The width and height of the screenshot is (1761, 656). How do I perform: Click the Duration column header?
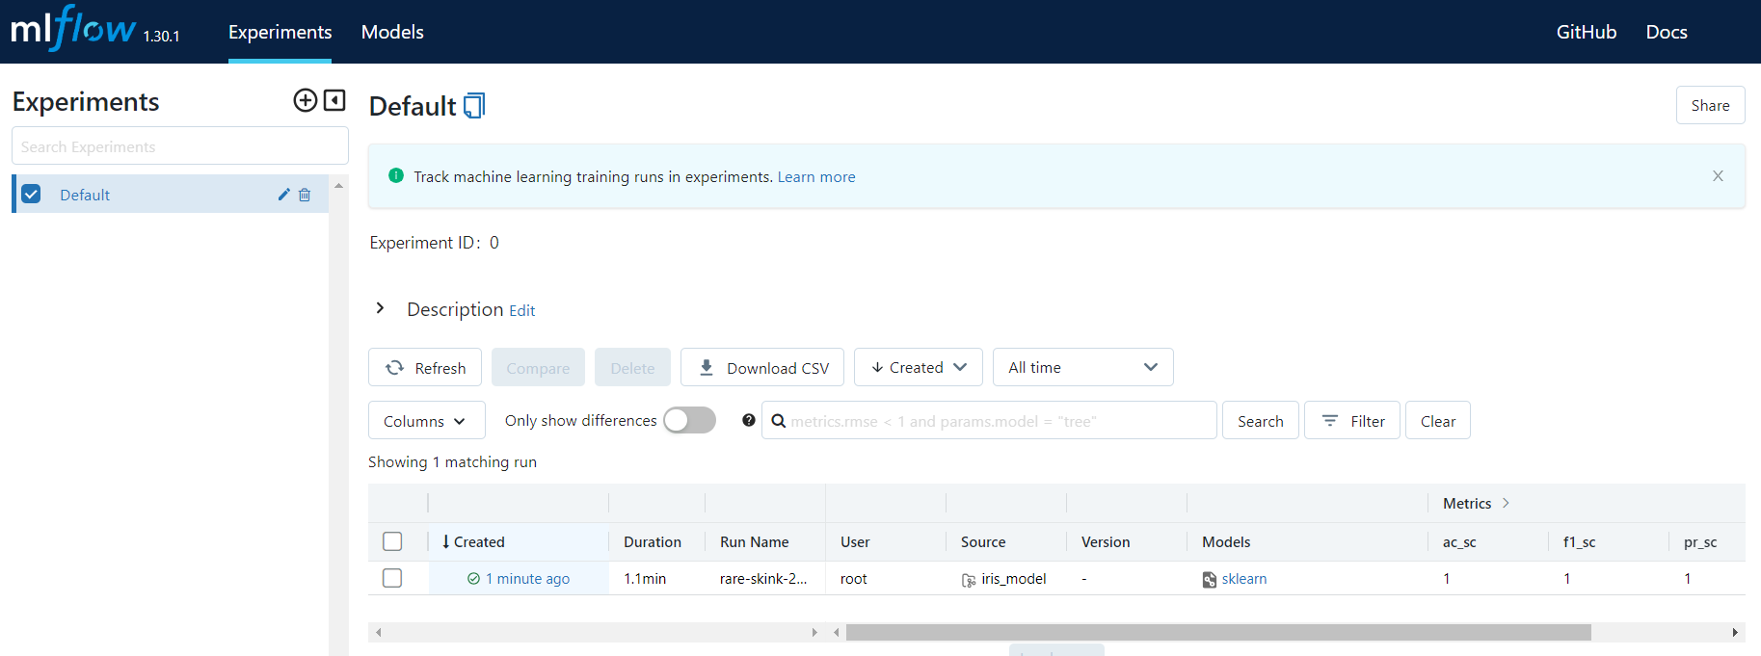pyautogui.click(x=653, y=541)
